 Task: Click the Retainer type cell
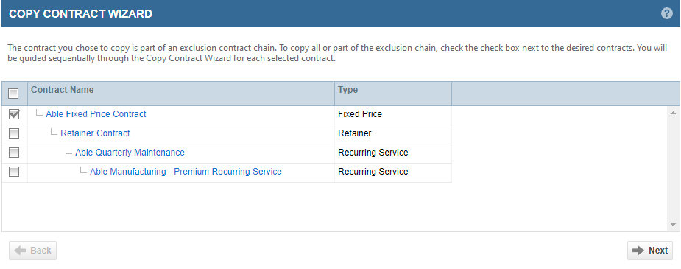click(393, 133)
